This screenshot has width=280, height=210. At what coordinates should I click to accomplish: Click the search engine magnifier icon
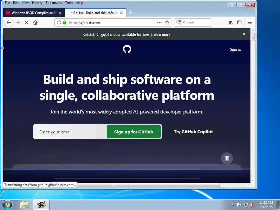coord(179,22)
